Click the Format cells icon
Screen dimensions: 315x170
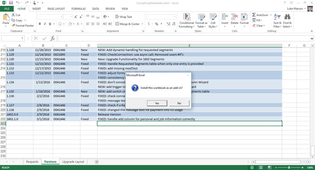point(244,17)
